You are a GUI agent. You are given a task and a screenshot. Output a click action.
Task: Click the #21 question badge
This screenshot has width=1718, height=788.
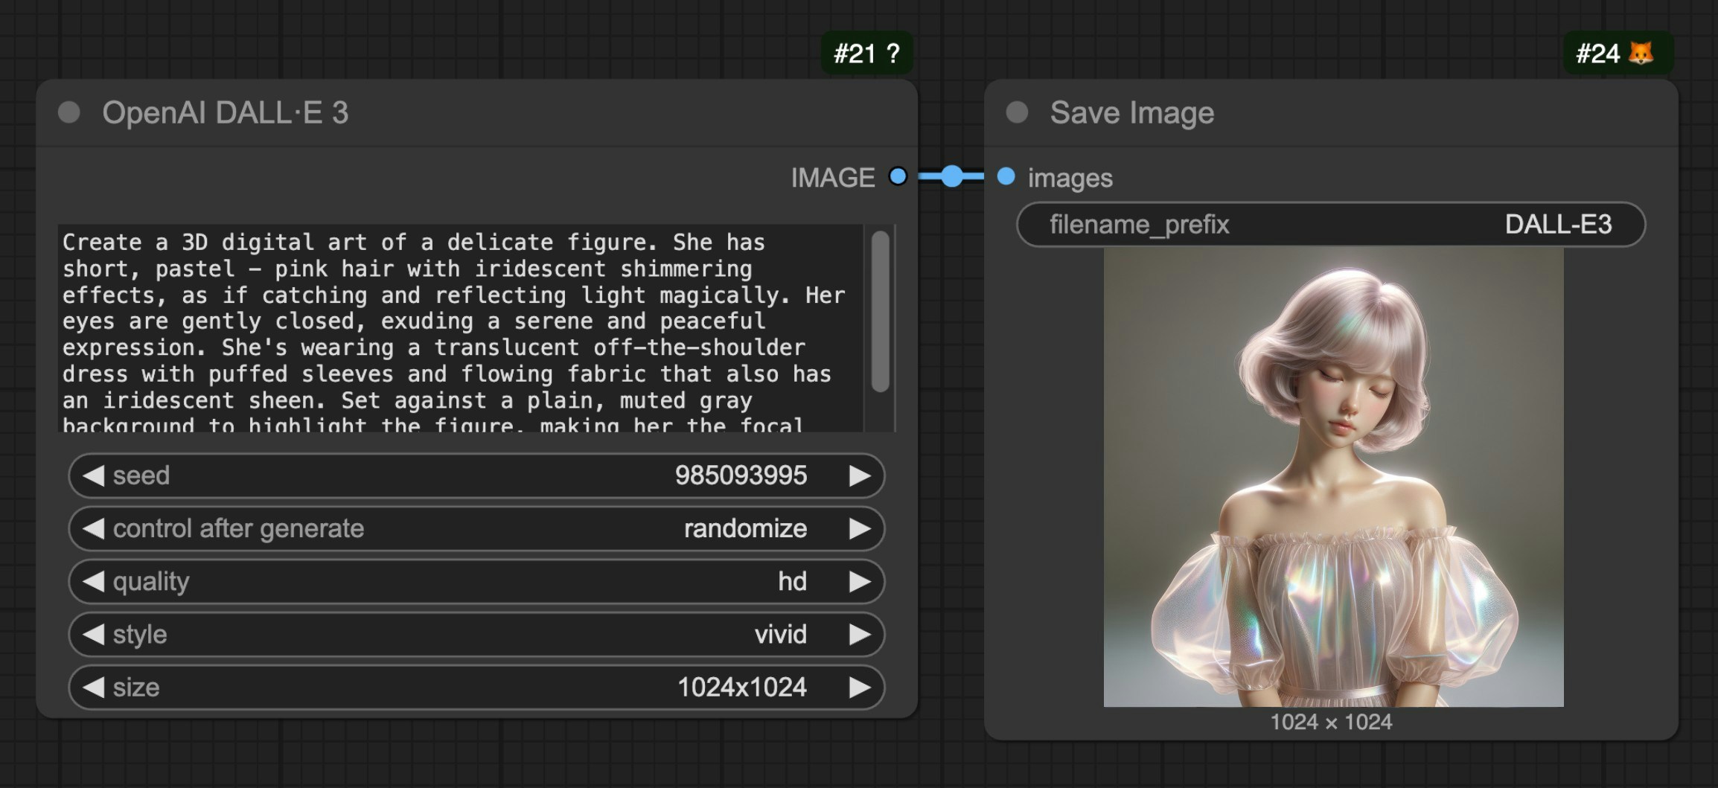(x=866, y=53)
